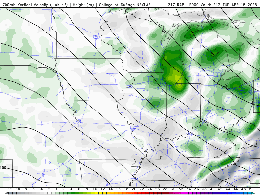Click the '6' colorbar value
Screen dimensions: 260x195
(79, 189)
